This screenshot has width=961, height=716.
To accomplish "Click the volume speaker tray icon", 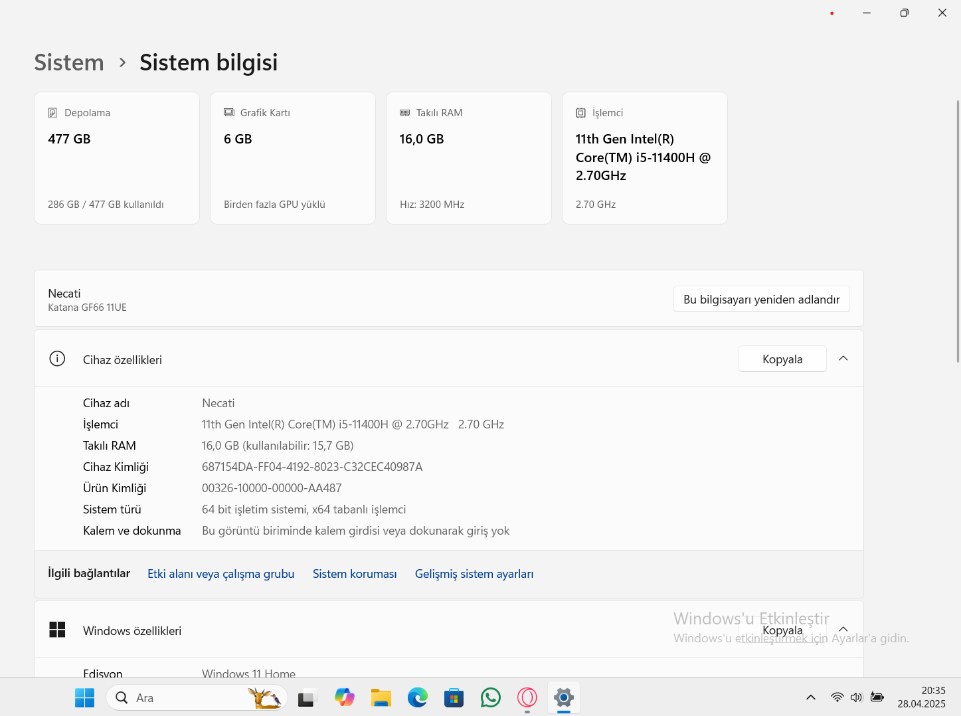I will [x=857, y=697].
